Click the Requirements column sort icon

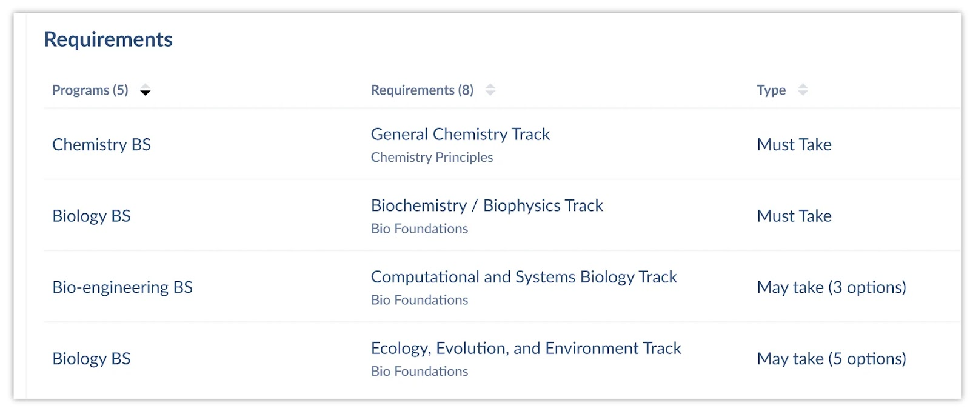490,90
